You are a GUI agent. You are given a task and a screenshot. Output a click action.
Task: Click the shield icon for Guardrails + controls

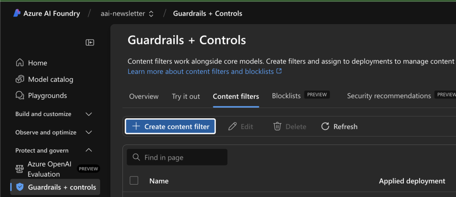click(20, 187)
